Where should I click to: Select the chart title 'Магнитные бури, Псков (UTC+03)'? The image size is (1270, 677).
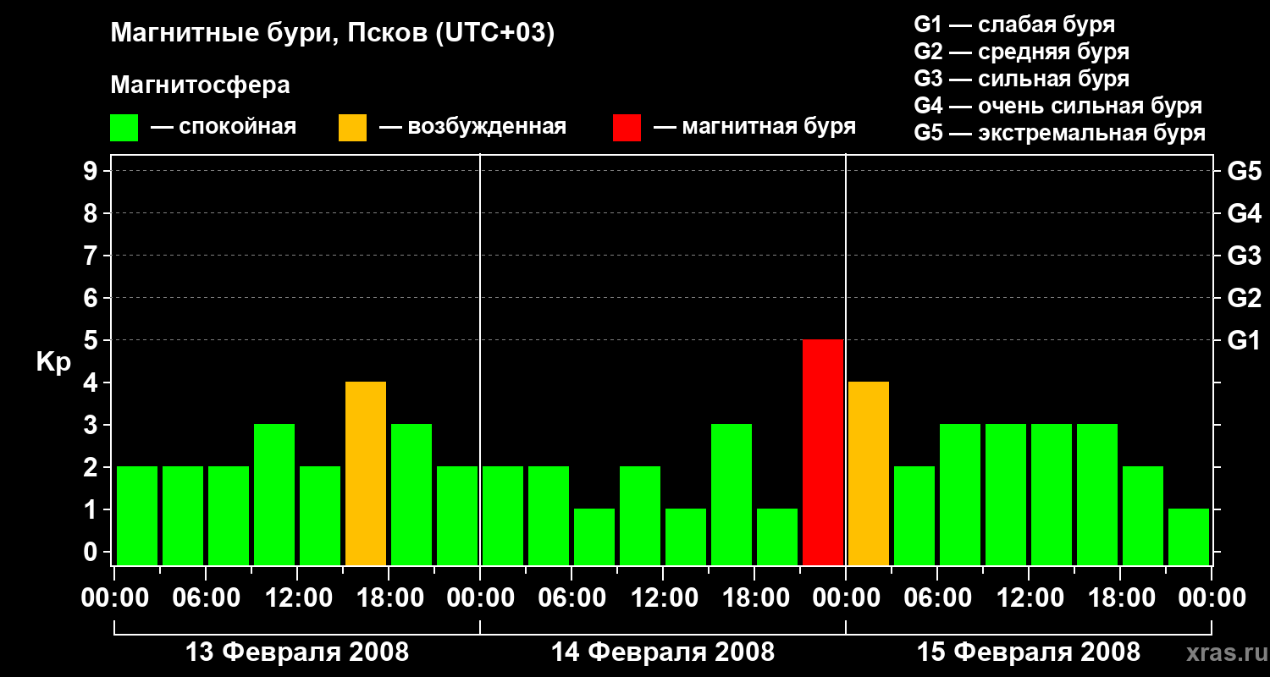pos(333,34)
